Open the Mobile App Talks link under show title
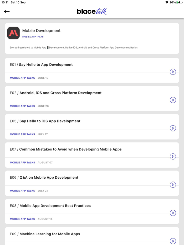The width and height of the screenshot is (184, 245). click(x=33, y=37)
